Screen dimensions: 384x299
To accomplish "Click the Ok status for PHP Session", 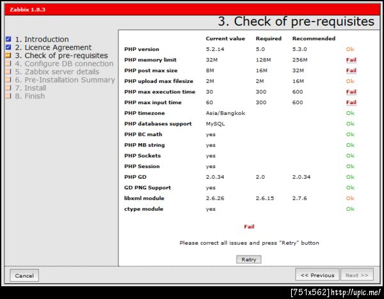I will [350, 166].
